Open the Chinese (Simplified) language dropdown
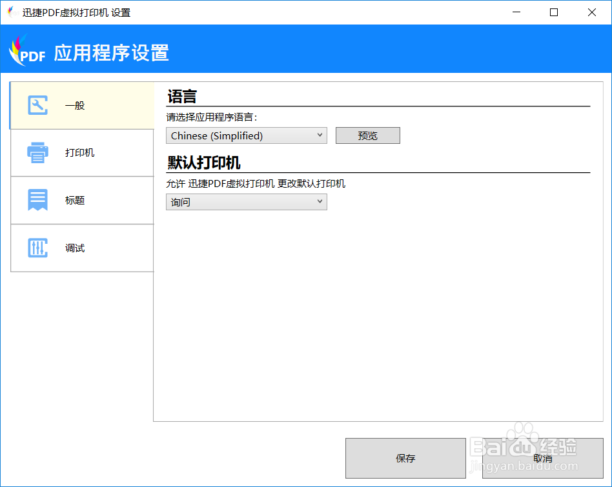Screen dimensions: 612x487 [246, 135]
